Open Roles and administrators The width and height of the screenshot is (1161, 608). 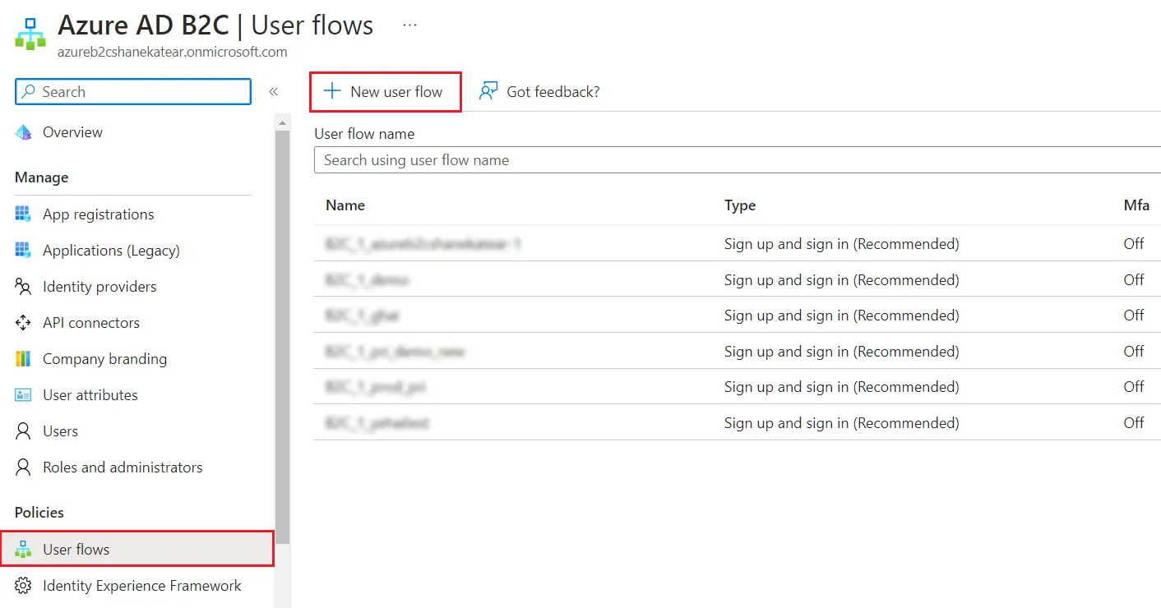pos(123,468)
